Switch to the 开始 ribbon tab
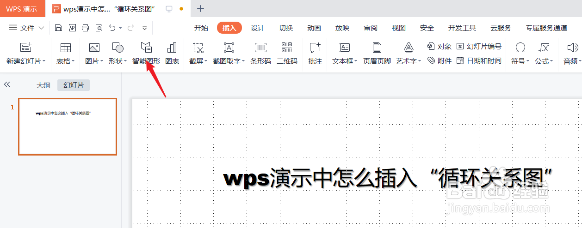Viewport: 582px width, 228px height. pyautogui.click(x=201, y=28)
